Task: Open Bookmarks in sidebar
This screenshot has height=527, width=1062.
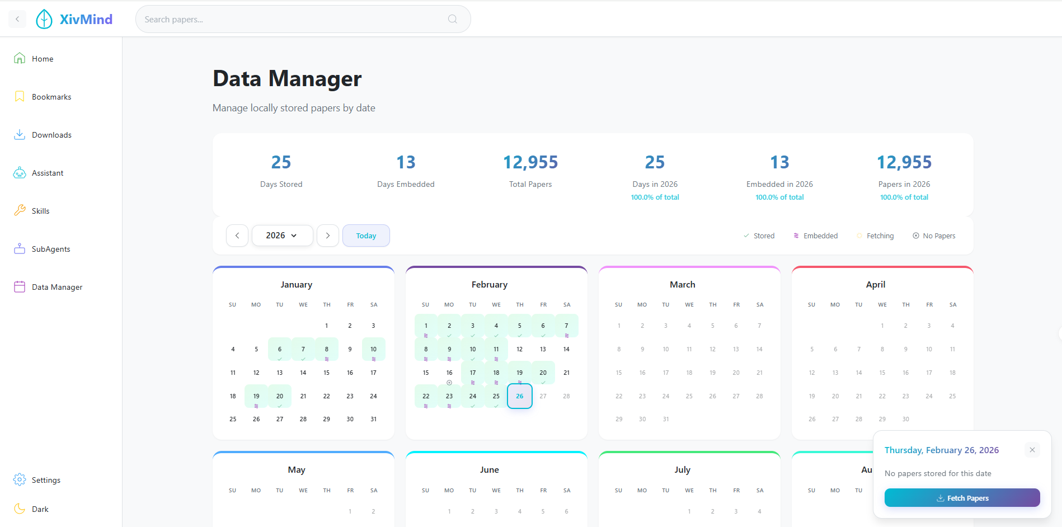Action: 61,96
